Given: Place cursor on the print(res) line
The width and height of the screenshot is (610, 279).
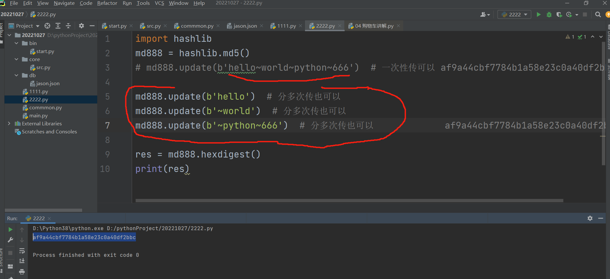Looking at the screenshot, I should pos(162,169).
